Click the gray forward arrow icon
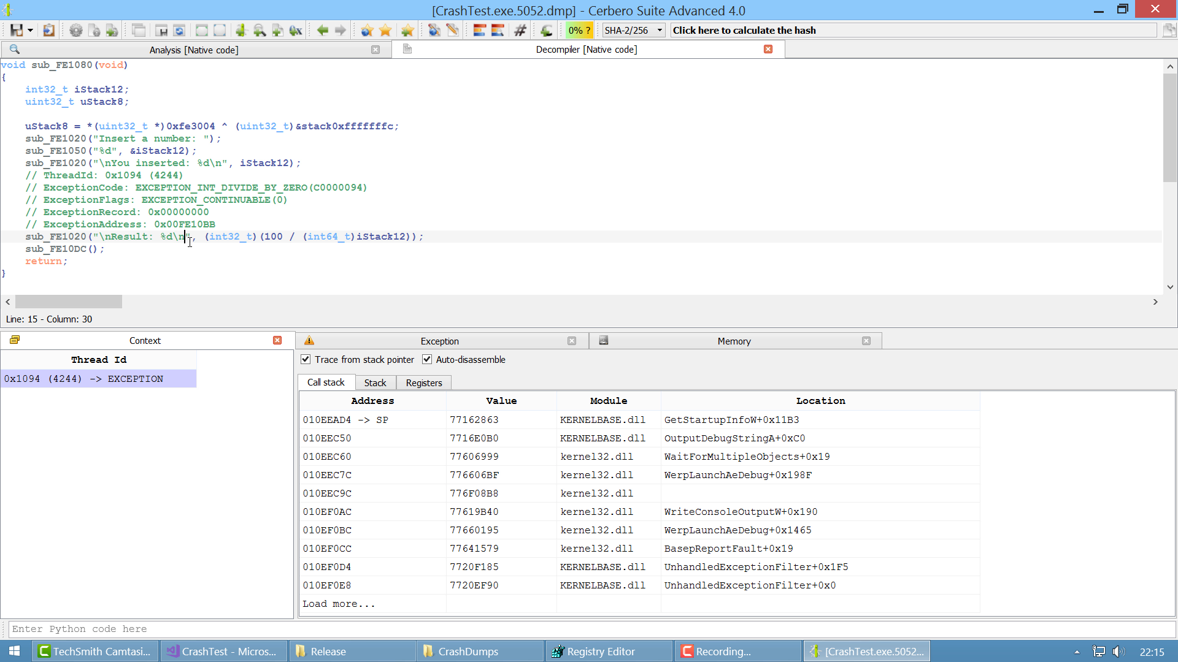The image size is (1178, 662). pos(341,30)
